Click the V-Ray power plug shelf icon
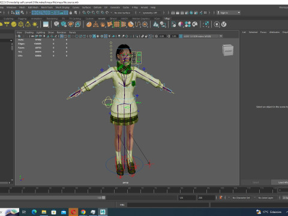288x216 pixels. click(217, 25)
